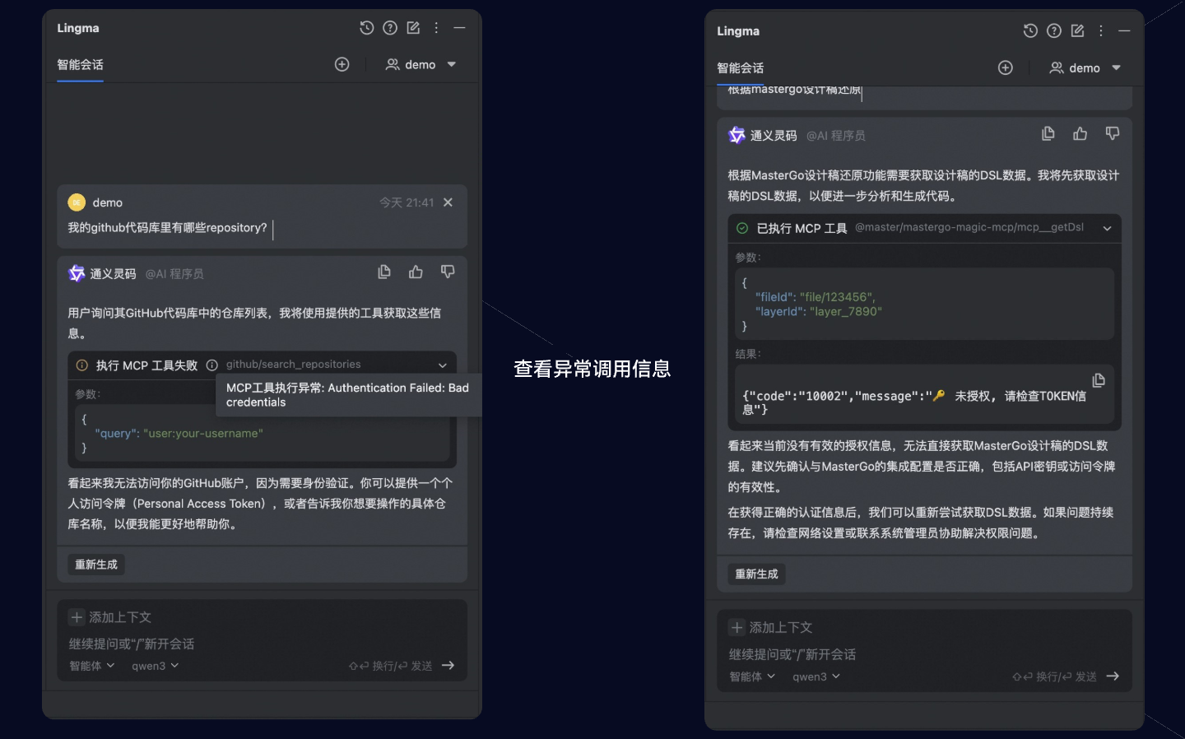1185x739 pixels.
Task: Minimize the left Lingma panel
Action: point(459,28)
